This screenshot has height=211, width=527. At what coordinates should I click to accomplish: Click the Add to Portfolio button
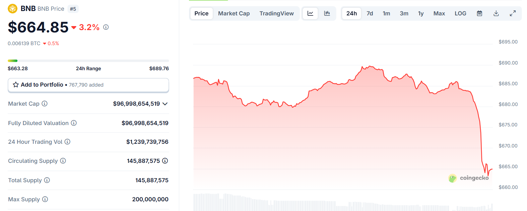(x=88, y=85)
